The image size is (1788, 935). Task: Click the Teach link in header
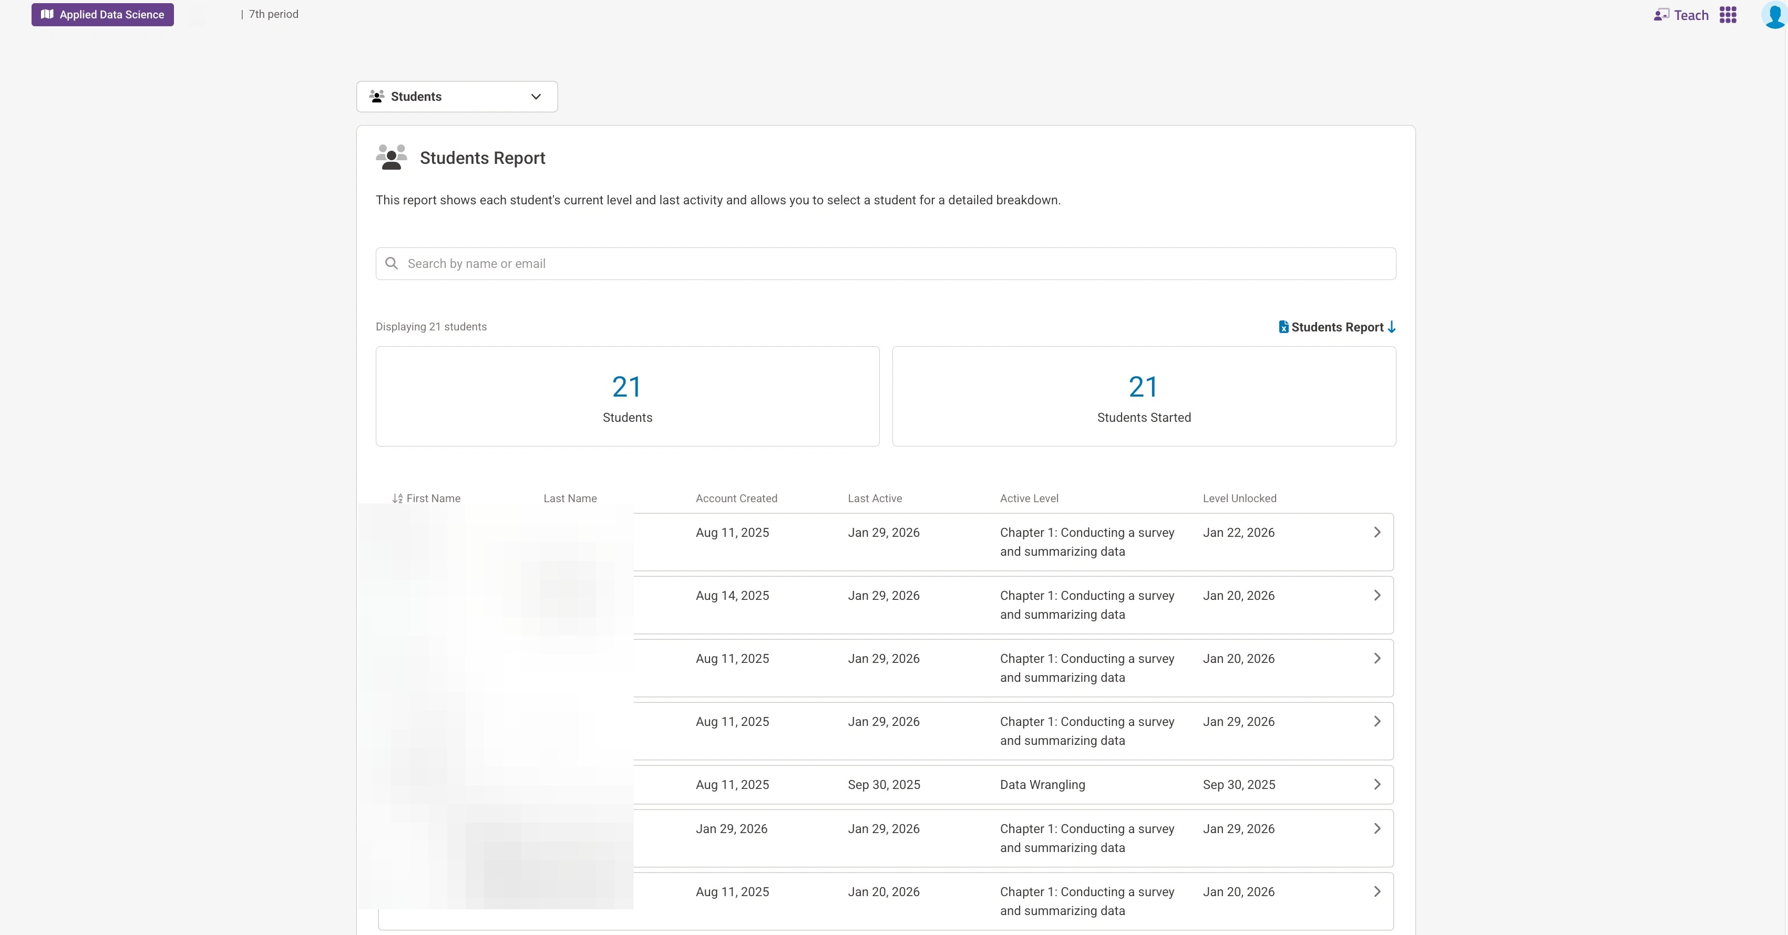tap(1691, 15)
